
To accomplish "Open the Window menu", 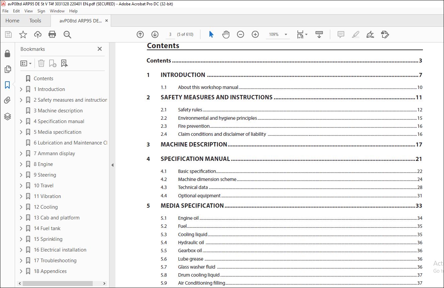I will (57, 11).
